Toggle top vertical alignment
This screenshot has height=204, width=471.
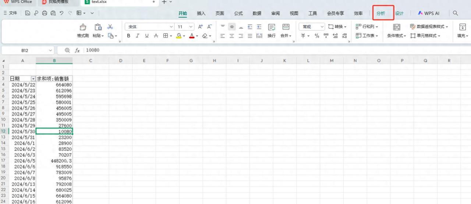223,27
